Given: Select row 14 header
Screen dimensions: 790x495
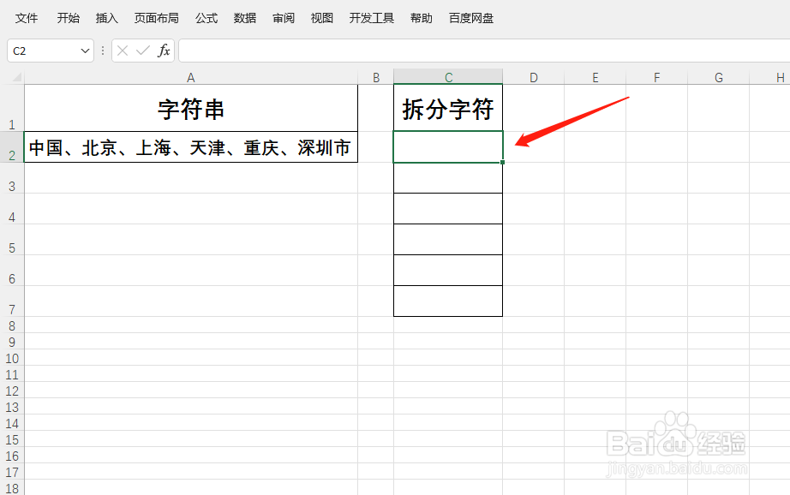Looking at the screenshot, I should [12, 422].
